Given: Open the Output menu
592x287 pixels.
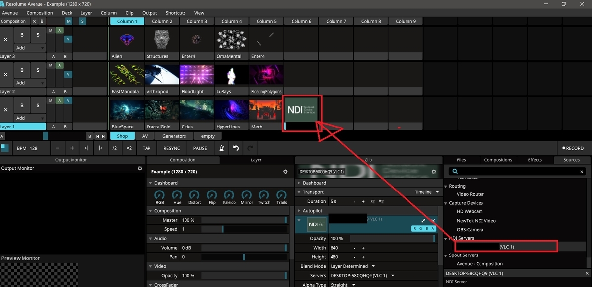Looking at the screenshot, I should pyautogui.click(x=149, y=13).
